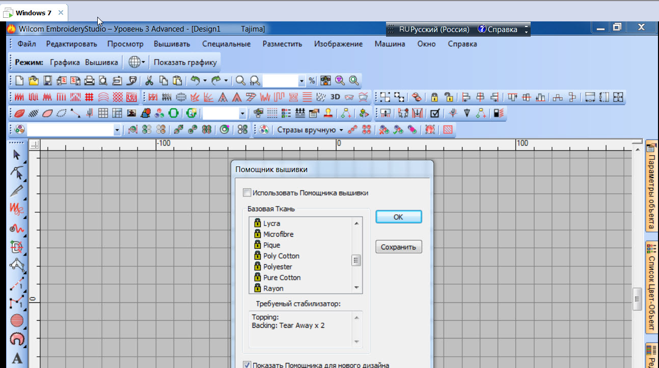Select the Reshape Object tool
This screenshot has height=368, width=659.
pos(17,173)
